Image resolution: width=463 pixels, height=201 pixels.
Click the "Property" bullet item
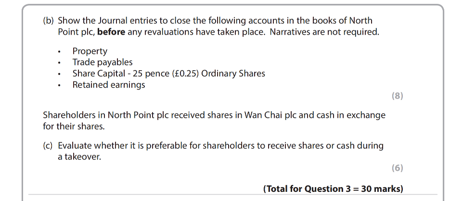coord(90,51)
